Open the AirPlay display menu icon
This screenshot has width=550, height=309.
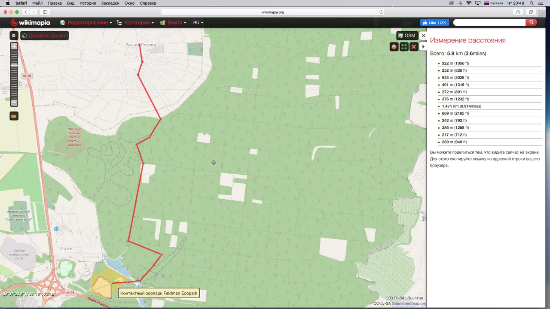click(478, 3)
